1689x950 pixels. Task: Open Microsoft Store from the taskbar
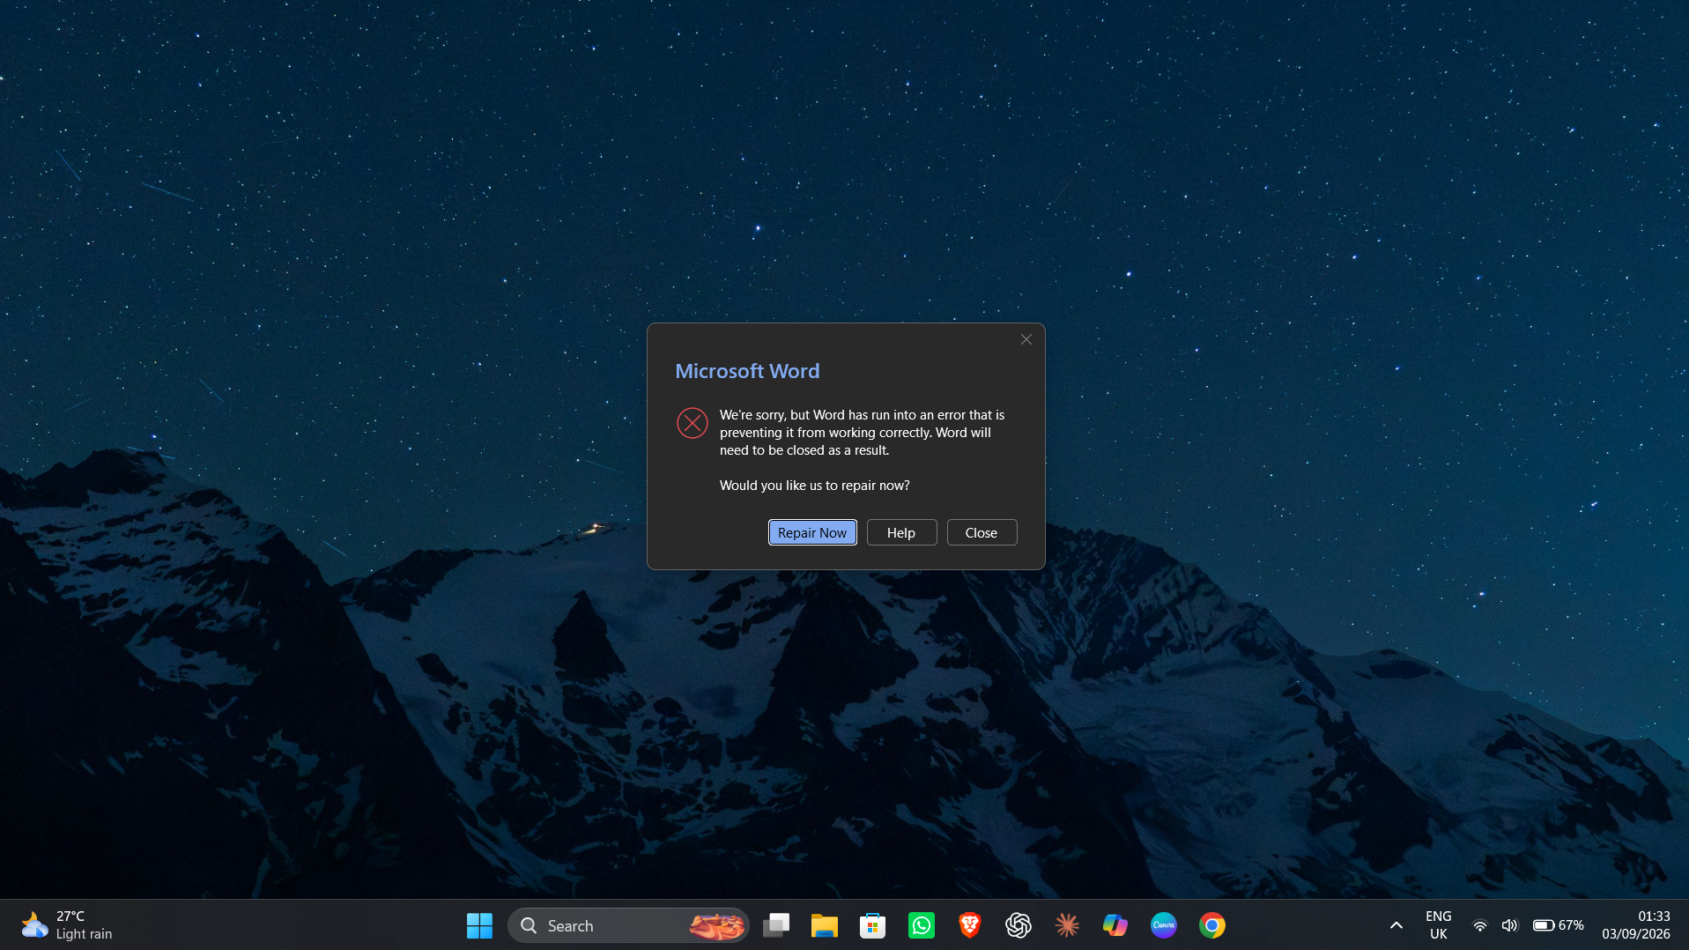pyautogui.click(x=873, y=925)
